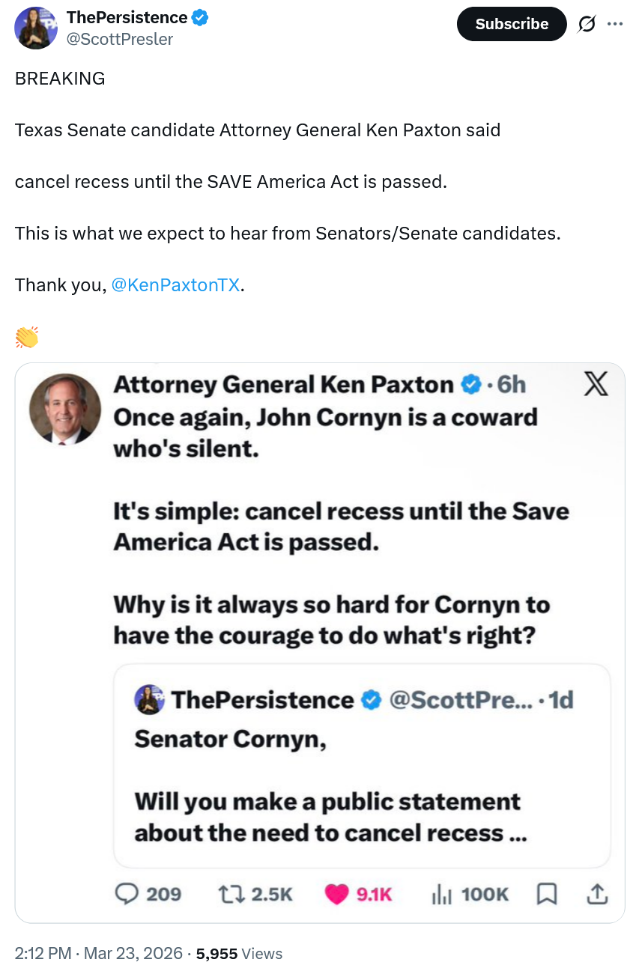
Task: Toggle the bookmark icon on the quoted post
Action: tap(548, 894)
